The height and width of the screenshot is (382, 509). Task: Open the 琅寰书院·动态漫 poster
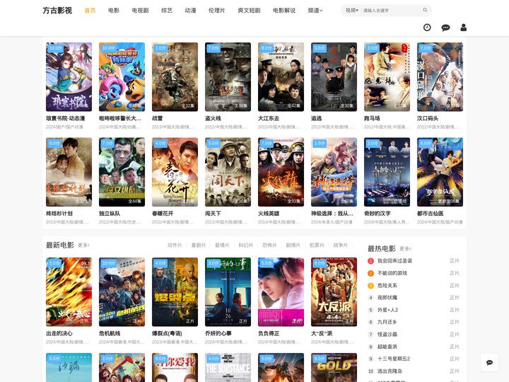click(69, 77)
